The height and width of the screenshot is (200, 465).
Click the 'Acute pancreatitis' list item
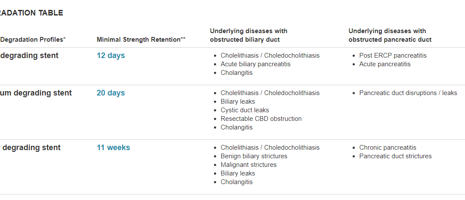point(385,64)
